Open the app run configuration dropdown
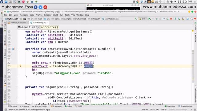 (x=143, y=19)
